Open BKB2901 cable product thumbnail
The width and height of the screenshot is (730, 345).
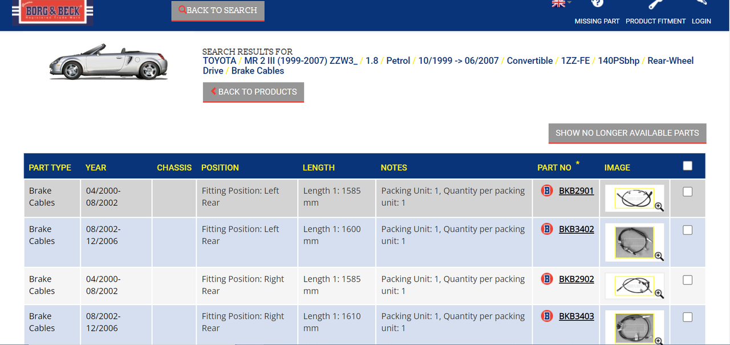click(x=634, y=198)
